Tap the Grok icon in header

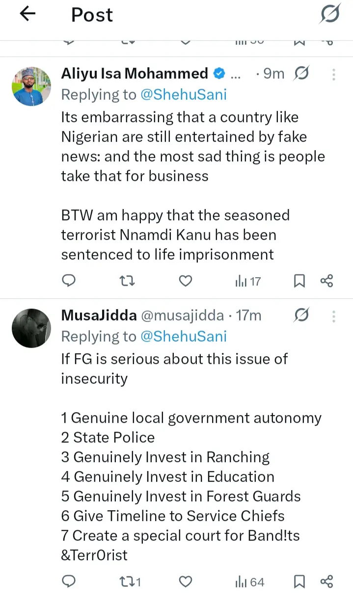pyautogui.click(x=329, y=14)
